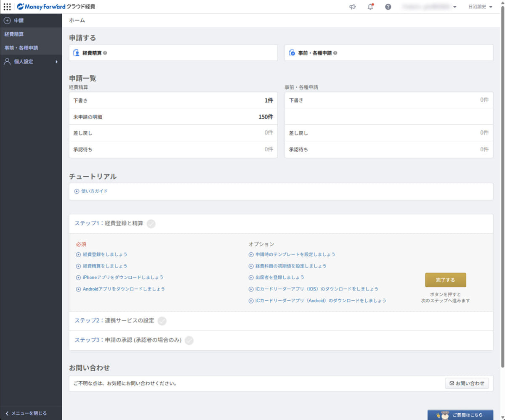
Task: Click the 経費精算 card icon
Action: tap(77, 53)
